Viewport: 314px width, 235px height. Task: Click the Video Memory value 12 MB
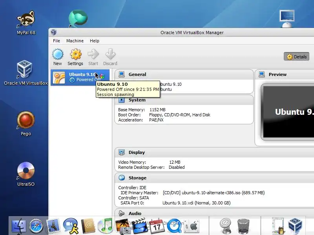point(175,162)
